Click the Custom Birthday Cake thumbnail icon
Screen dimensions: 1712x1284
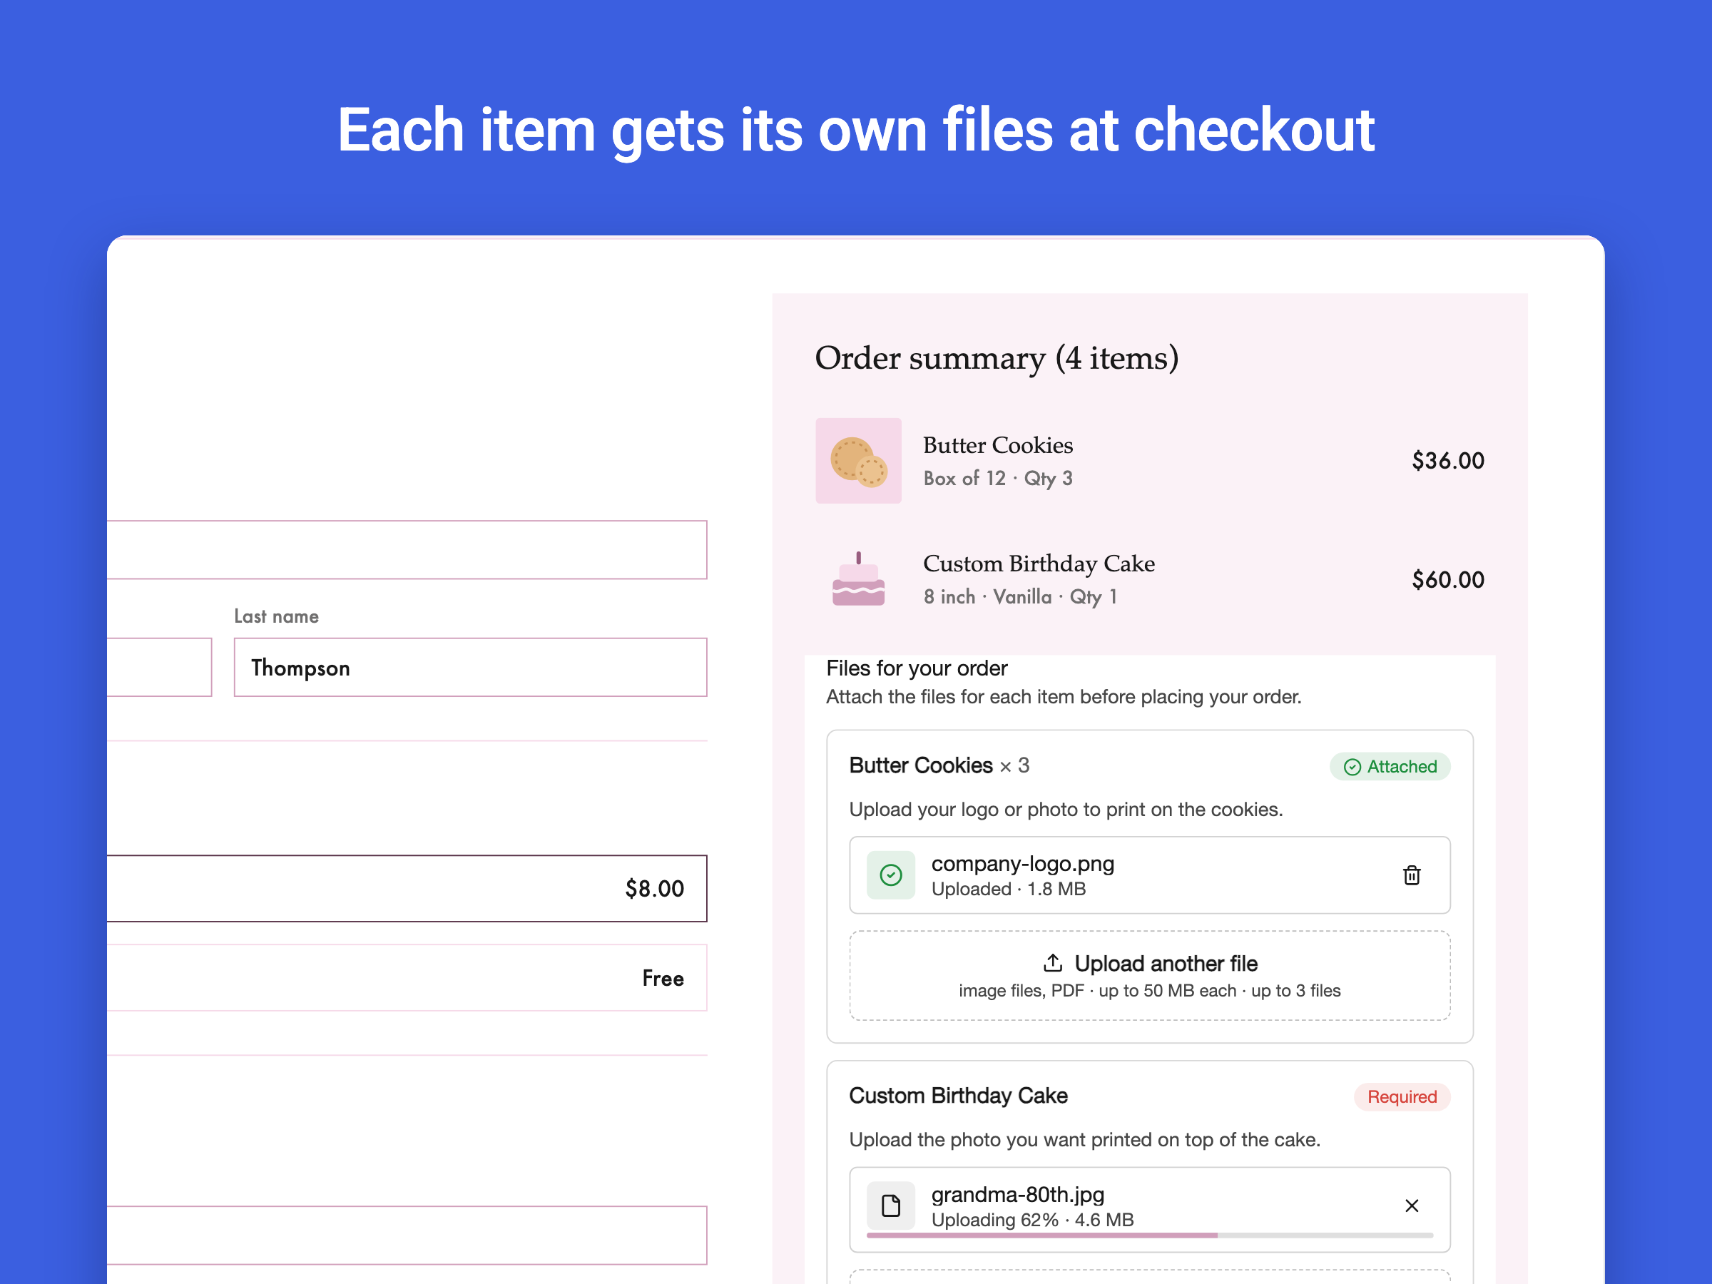[858, 579]
